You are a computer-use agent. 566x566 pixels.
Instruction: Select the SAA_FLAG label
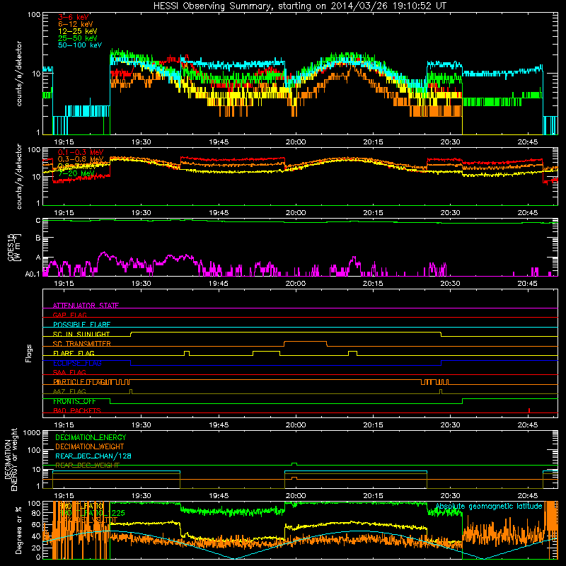point(69,372)
